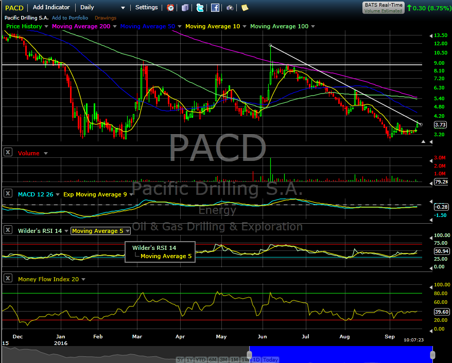Image resolution: width=452 pixels, height=363 pixels.
Task: Open the Settings menu
Action: [146, 8]
